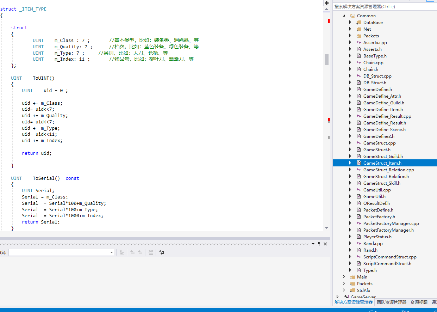This screenshot has height=312, width=437.
Task: Close the bottom output panel
Action: [x=325, y=244]
